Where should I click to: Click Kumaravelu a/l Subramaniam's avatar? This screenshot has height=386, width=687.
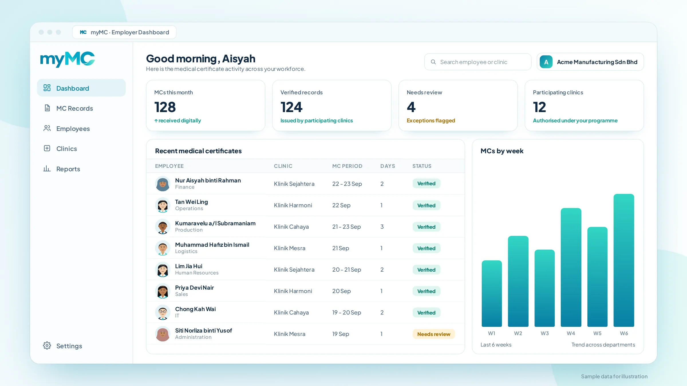pos(163,226)
